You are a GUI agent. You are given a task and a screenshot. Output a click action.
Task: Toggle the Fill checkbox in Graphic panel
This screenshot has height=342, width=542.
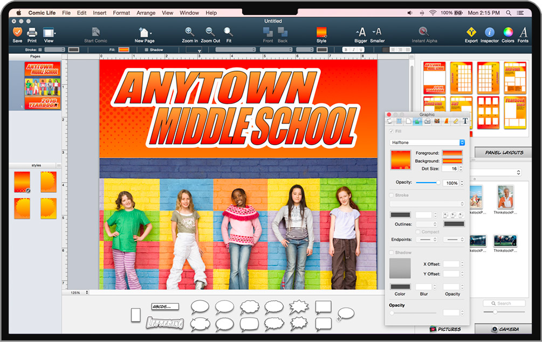pos(392,131)
